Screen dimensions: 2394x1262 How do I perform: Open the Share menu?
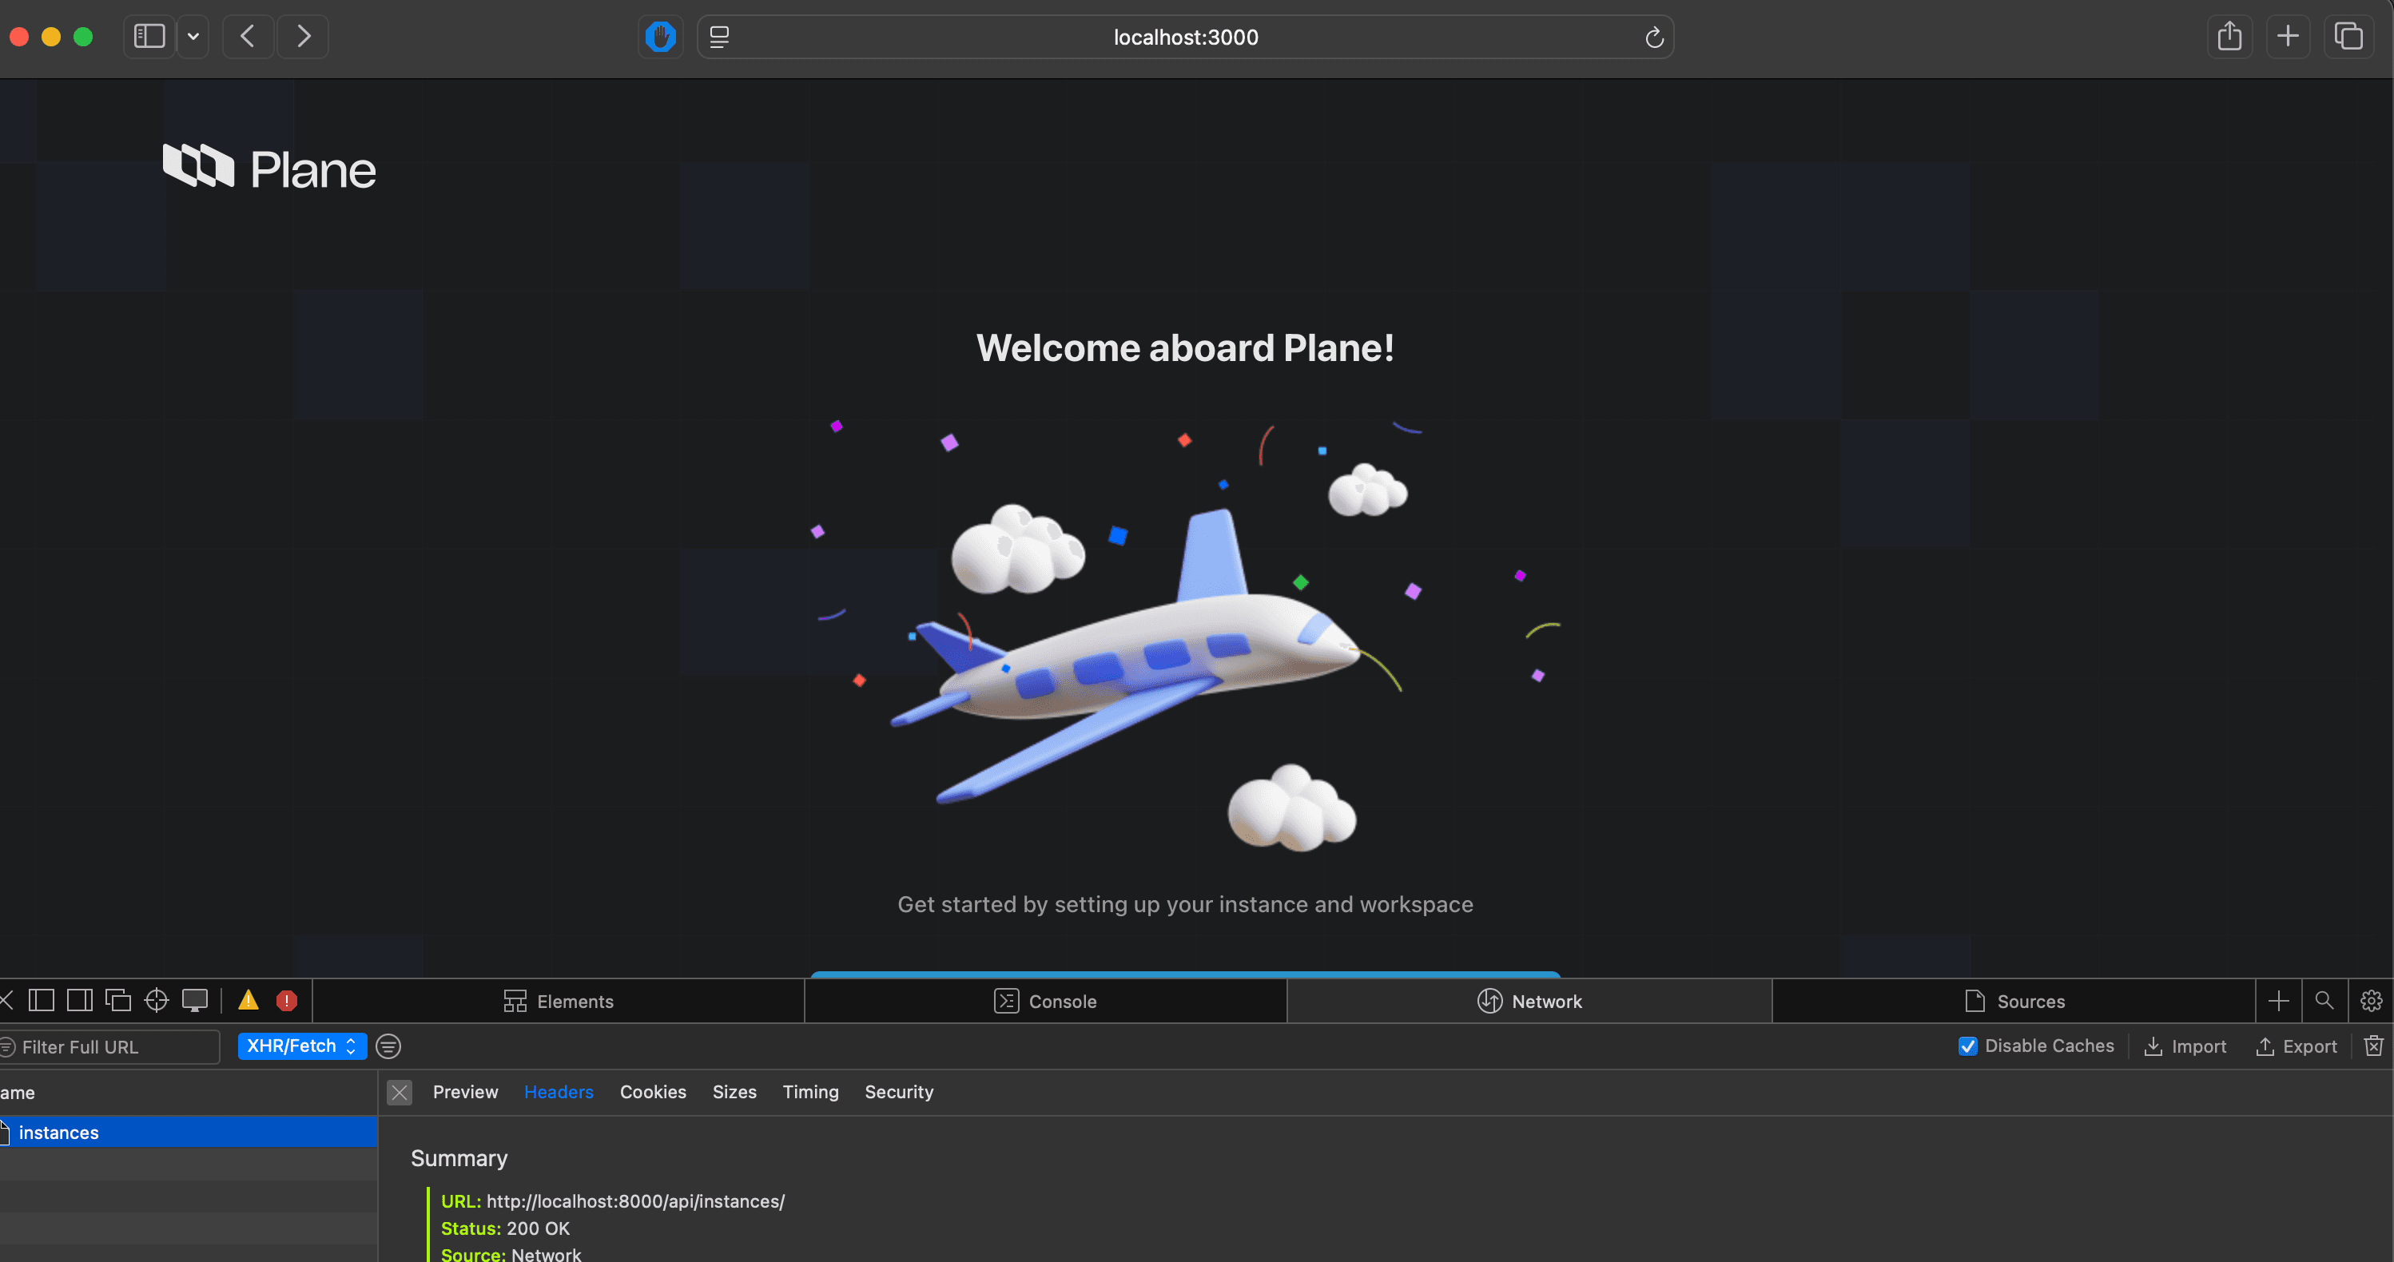point(2229,38)
